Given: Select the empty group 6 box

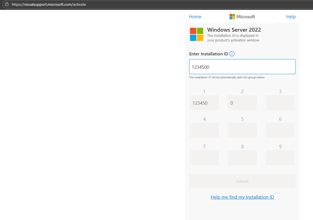Looking at the screenshot, I should [280, 130].
